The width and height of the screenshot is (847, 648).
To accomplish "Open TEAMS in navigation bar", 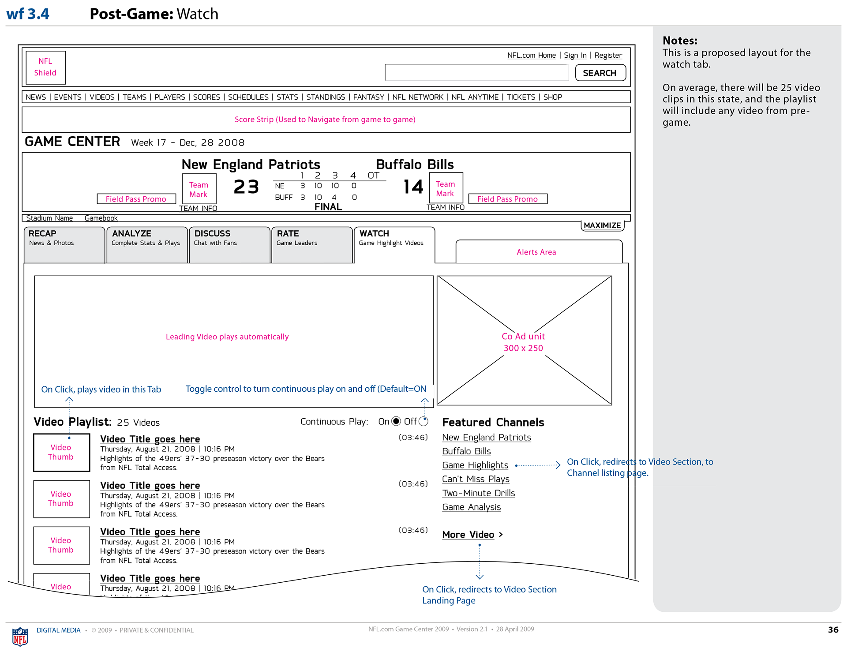I will pos(135,97).
